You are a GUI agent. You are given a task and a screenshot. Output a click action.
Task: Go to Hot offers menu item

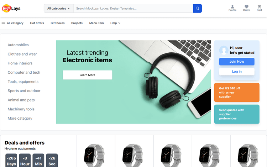point(37,23)
